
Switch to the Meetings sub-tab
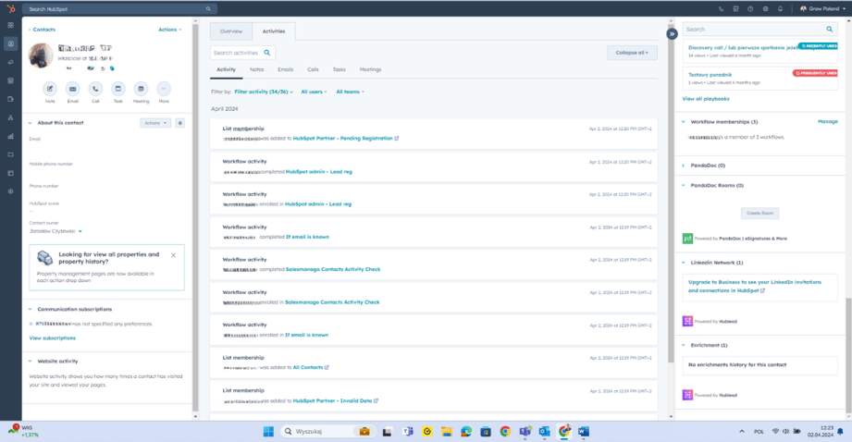(x=370, y=69)
